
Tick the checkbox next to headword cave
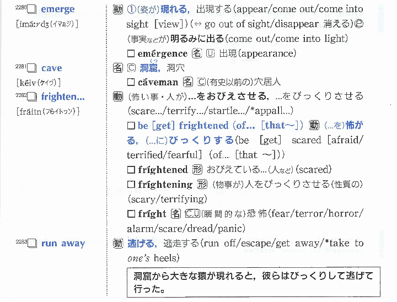coord(31,68)
